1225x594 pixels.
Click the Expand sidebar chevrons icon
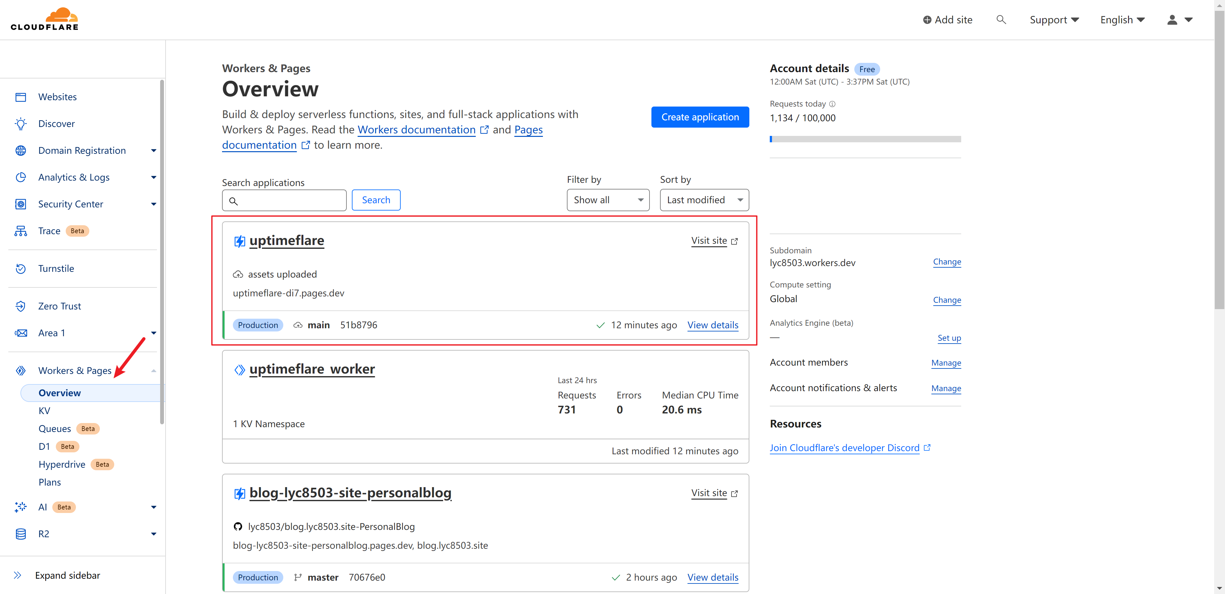[x=18, y=575]
